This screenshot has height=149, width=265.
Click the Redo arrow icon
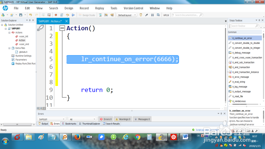37,15
